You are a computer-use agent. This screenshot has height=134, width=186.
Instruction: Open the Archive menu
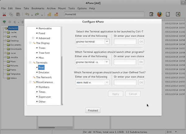[x=51, y=8]
